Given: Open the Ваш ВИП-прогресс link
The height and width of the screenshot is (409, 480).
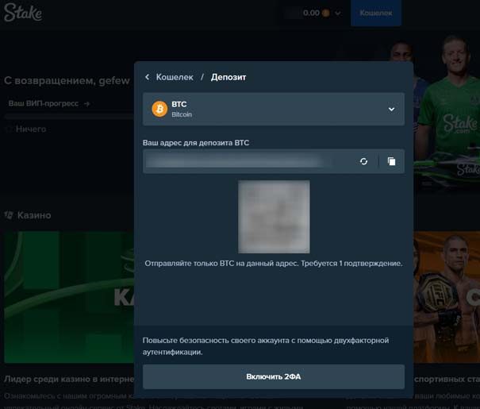Looking at the screenshot, I should point(44,103).
